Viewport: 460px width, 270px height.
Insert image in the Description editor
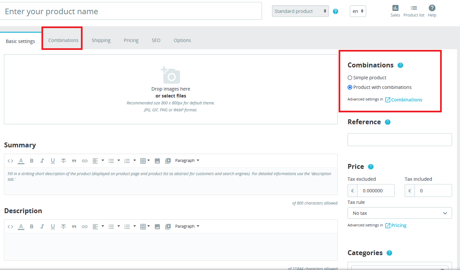[157, 226]
